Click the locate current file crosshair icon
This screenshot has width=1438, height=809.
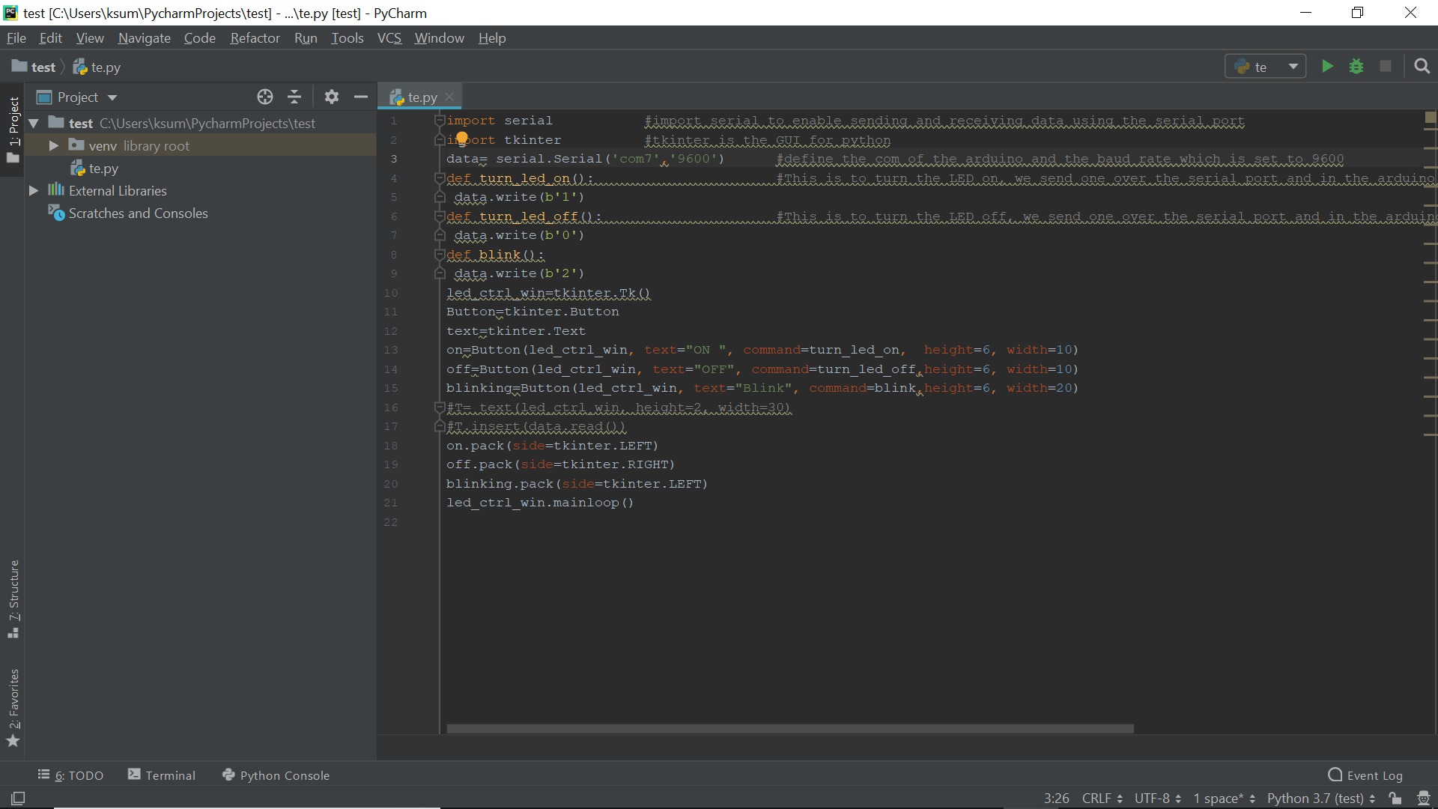[265, 97]
